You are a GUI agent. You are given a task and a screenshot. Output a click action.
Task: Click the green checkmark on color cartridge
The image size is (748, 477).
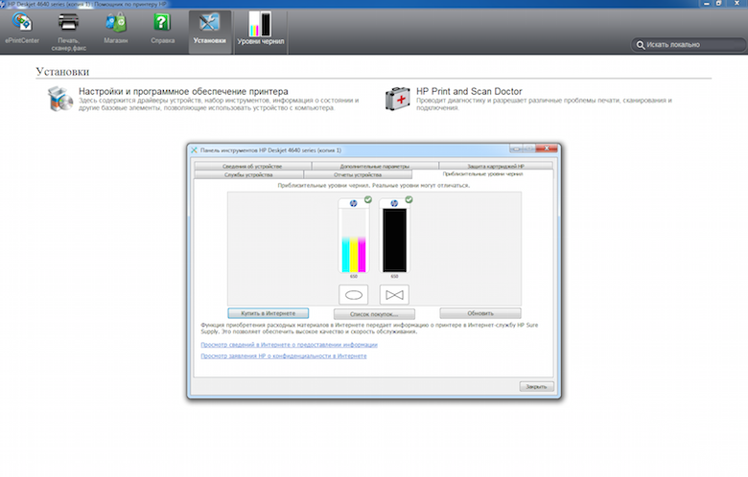[x=368, y=199]
